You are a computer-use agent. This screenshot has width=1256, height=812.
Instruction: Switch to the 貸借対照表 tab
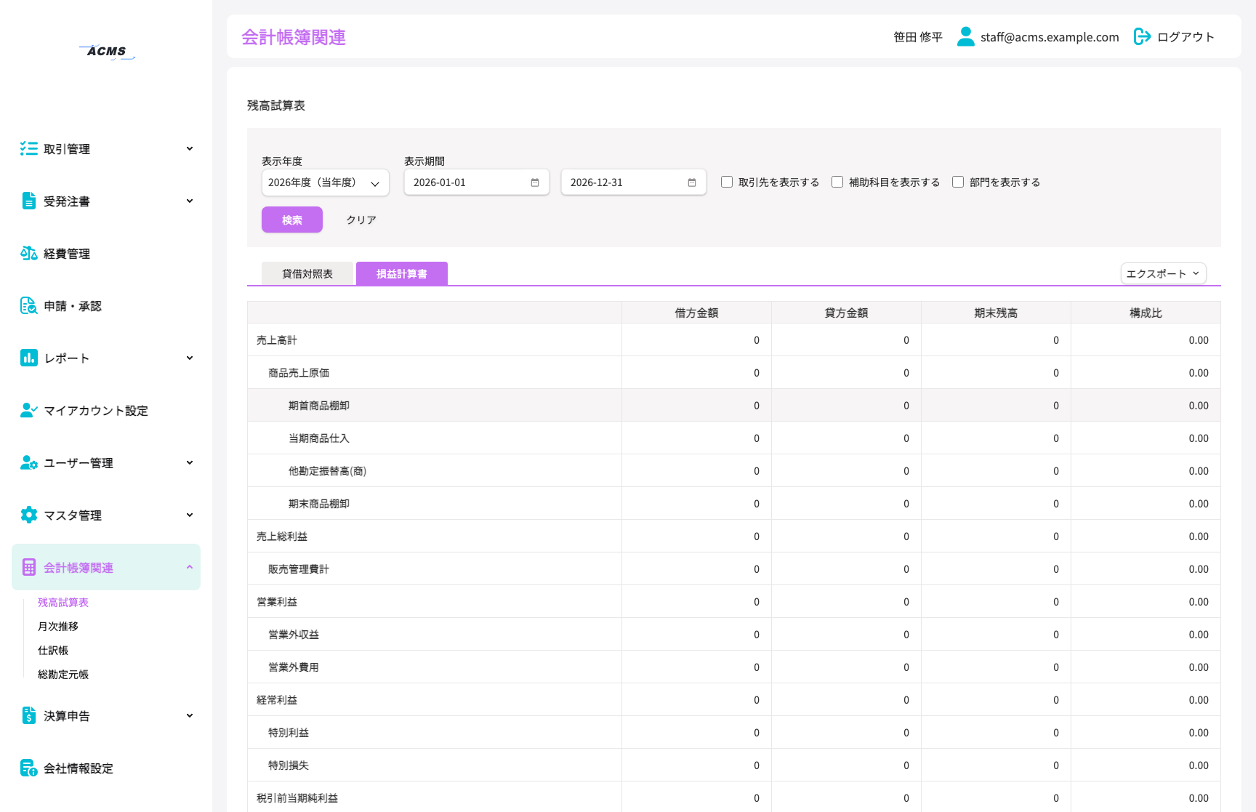pos(307,274)
